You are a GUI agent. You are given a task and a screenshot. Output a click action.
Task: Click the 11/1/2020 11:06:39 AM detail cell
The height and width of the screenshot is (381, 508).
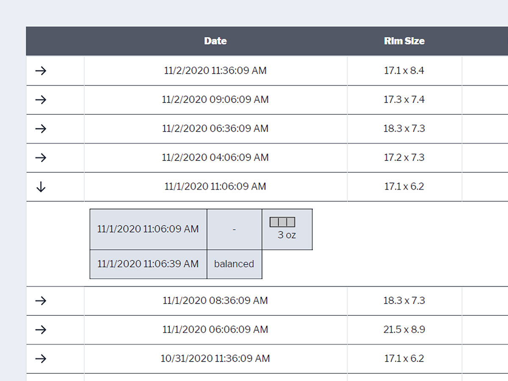148,264
